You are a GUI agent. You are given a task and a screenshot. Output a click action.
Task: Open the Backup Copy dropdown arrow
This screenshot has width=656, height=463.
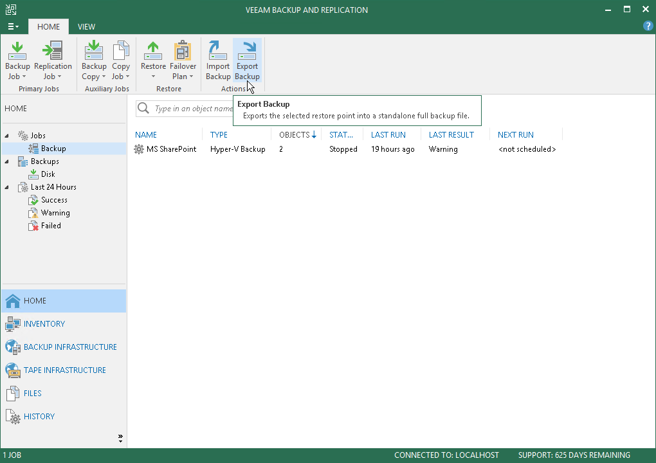104,77
